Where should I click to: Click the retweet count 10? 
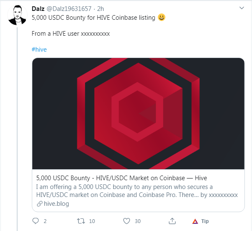[92, 221]
